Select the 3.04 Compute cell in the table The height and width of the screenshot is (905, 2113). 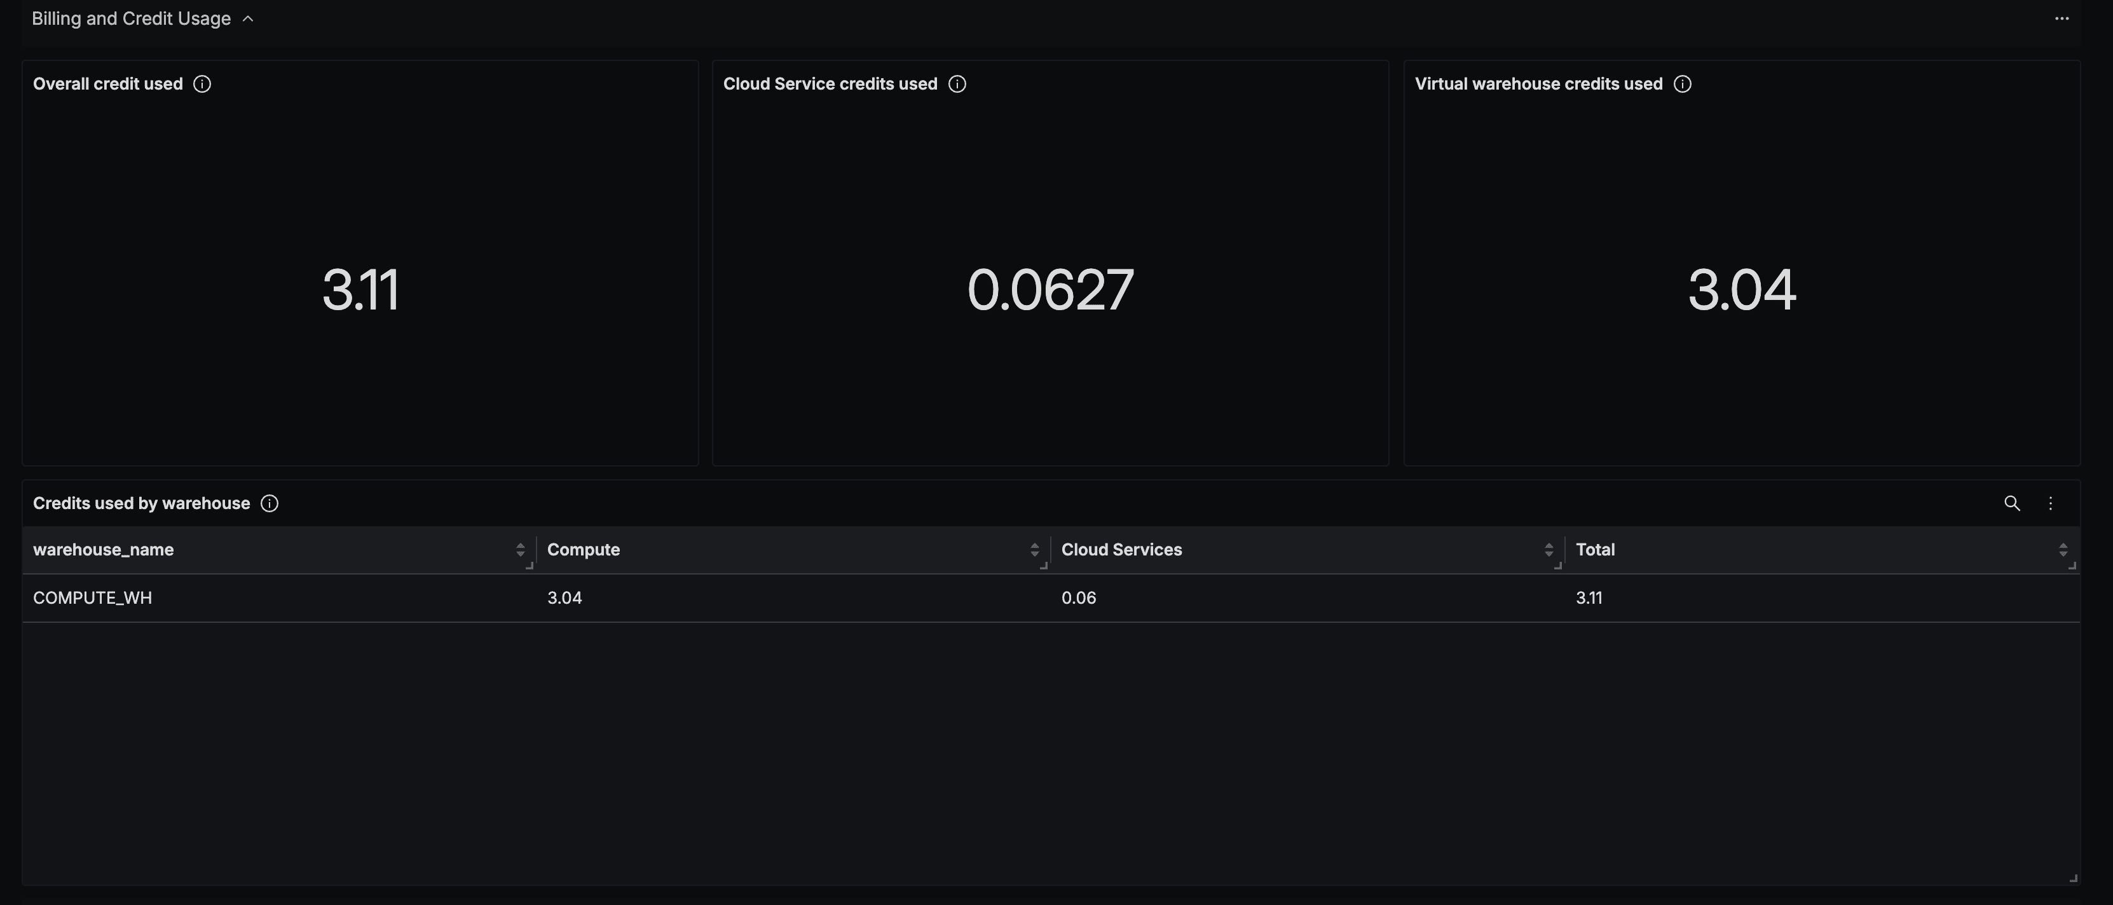[x=564, y=597]
